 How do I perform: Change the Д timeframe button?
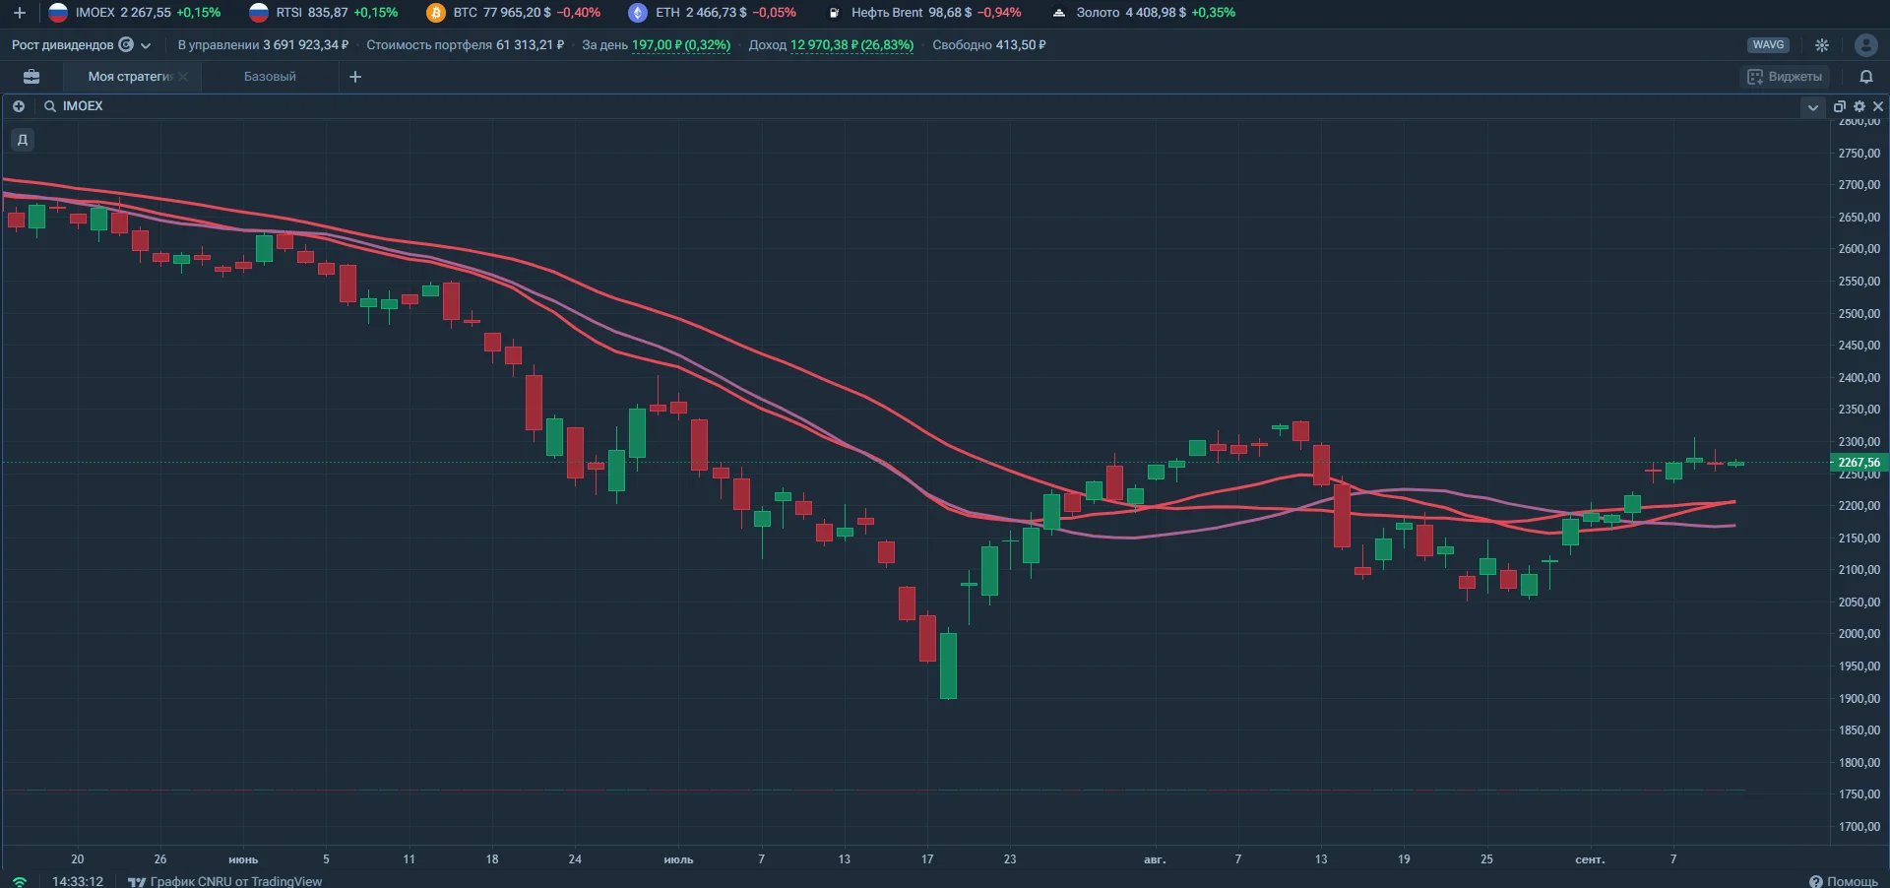point(23,140)
